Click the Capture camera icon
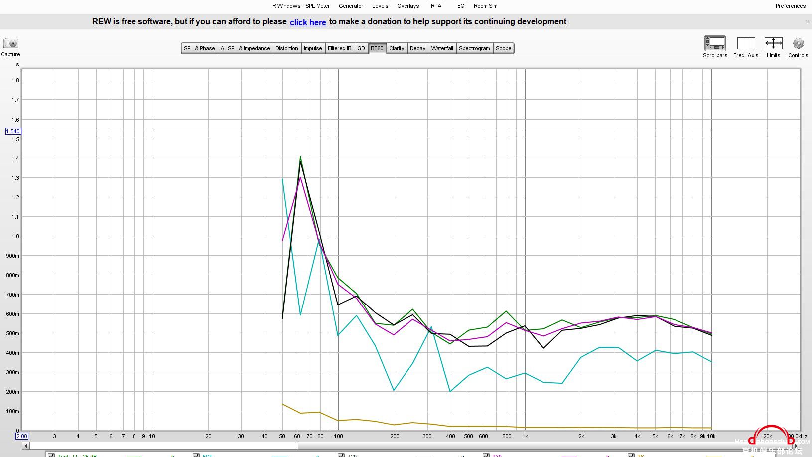This screenshot has width=812, height=457. tap(10, 43)
